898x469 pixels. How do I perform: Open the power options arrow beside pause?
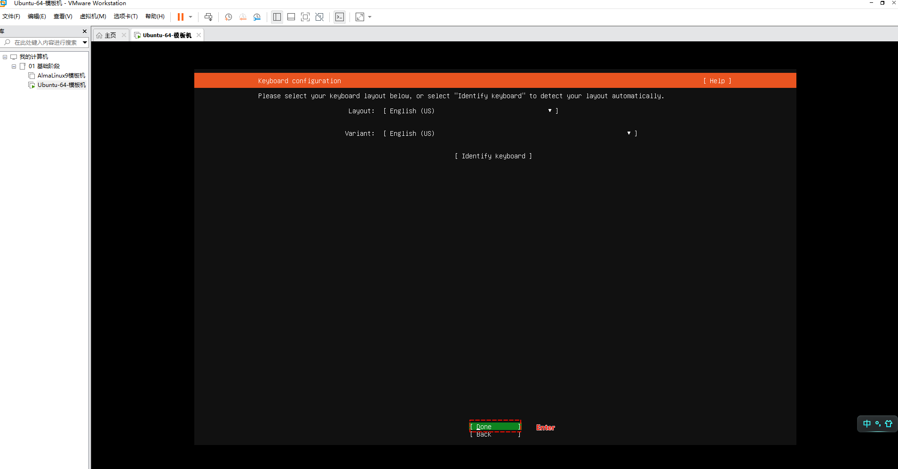pyautogui.click(x=191, y=17)
